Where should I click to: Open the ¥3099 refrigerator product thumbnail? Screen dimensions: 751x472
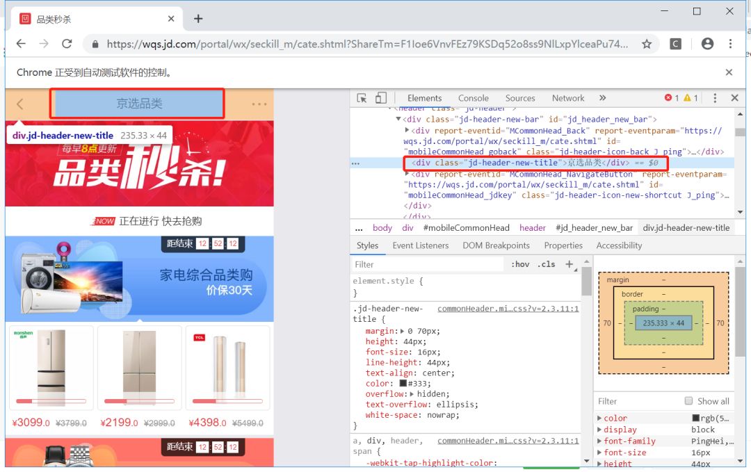pos(51,368)
